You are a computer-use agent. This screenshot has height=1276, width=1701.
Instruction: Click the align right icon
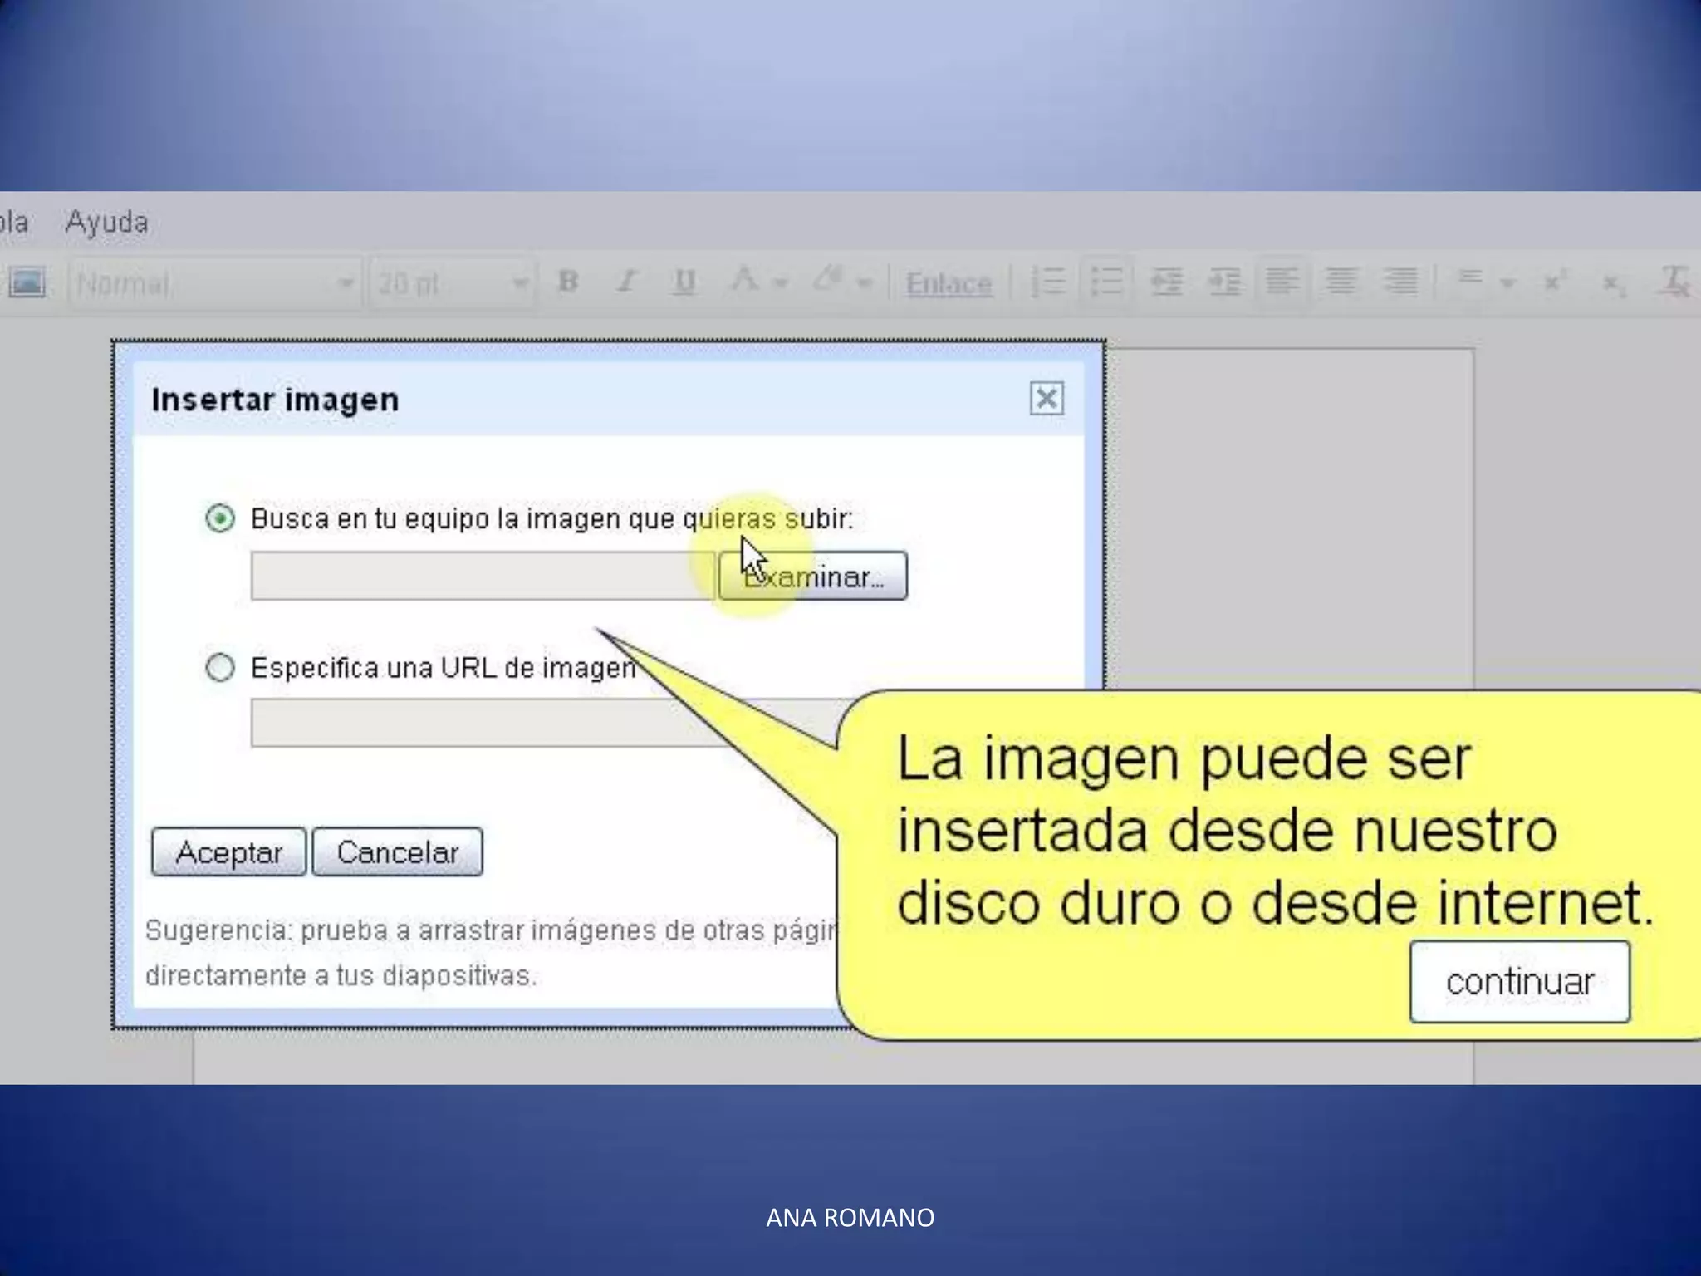pos(1400,282)
